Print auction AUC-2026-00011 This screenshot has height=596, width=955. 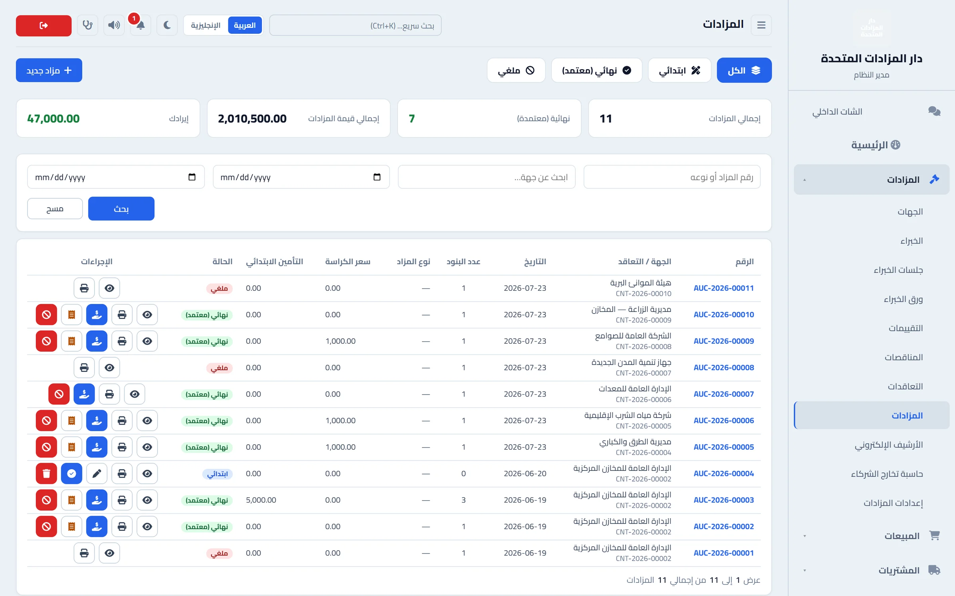(84, 288)
